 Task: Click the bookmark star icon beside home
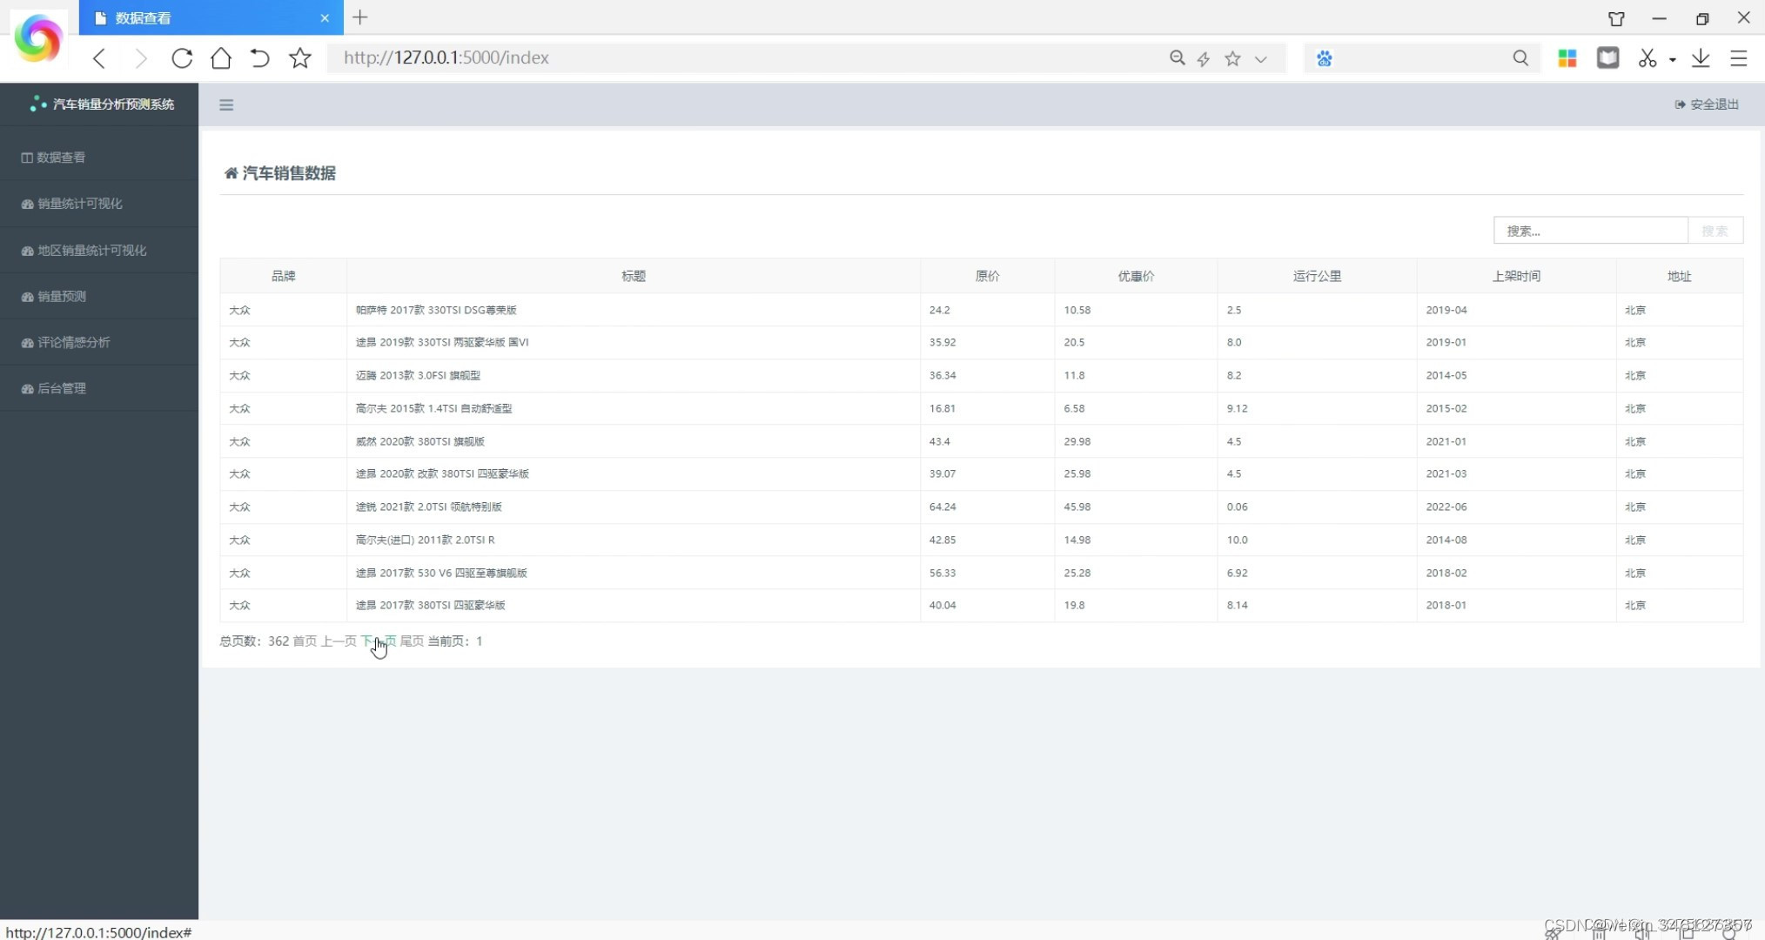coord(300,58)
